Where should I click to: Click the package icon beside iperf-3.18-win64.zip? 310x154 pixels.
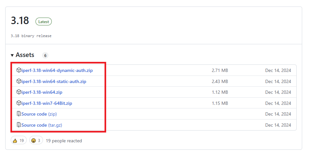19,92
